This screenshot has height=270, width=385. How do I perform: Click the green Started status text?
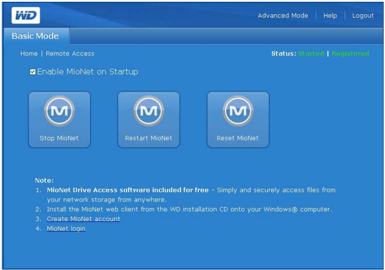(311, 54)
